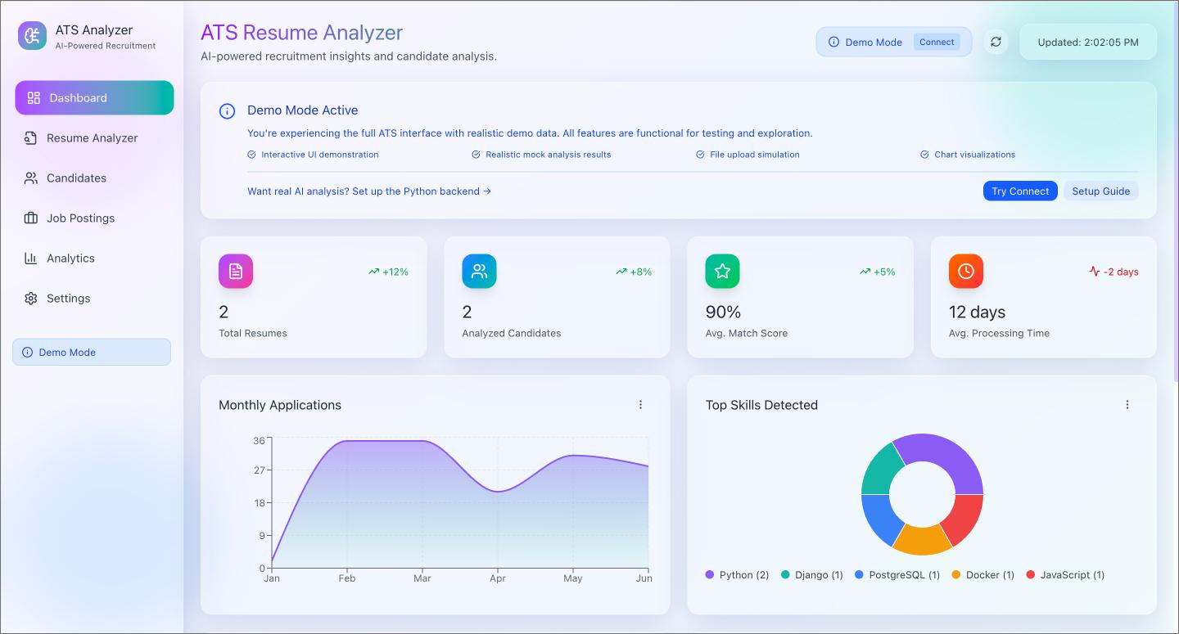Select Demo Mode at bottom of sidebar
This screenshot has width=1179, height=634.
pos(91,352)
